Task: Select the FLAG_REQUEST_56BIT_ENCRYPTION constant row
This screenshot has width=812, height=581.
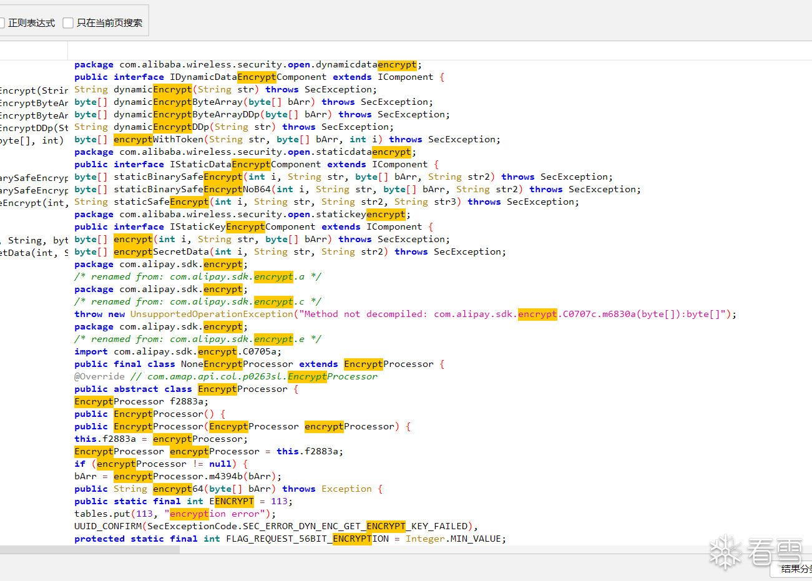Action: [290, 539]
